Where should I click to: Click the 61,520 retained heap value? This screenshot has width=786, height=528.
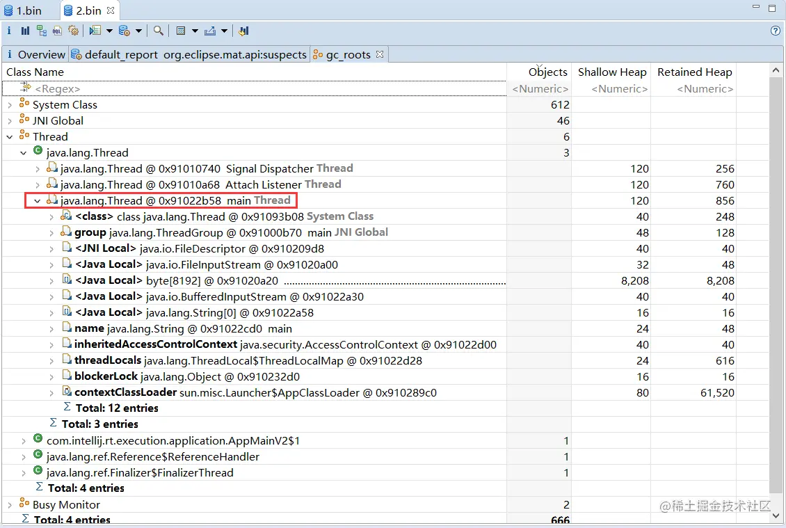point(717,393)
